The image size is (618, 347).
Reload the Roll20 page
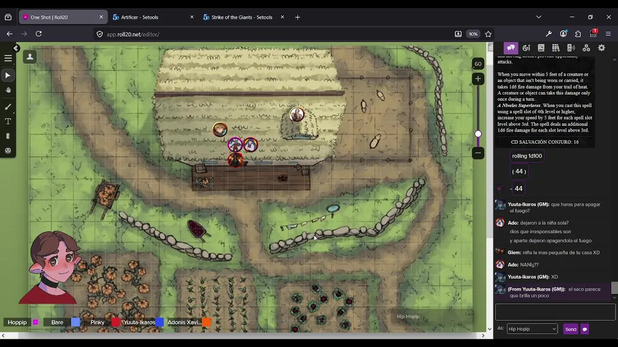coord(39,34)
